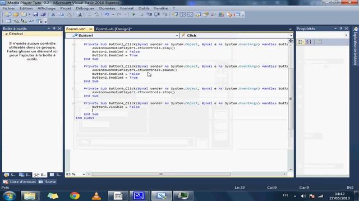Click the Open File folder icon
359x201 pixels.
click(x=16, y=15)
